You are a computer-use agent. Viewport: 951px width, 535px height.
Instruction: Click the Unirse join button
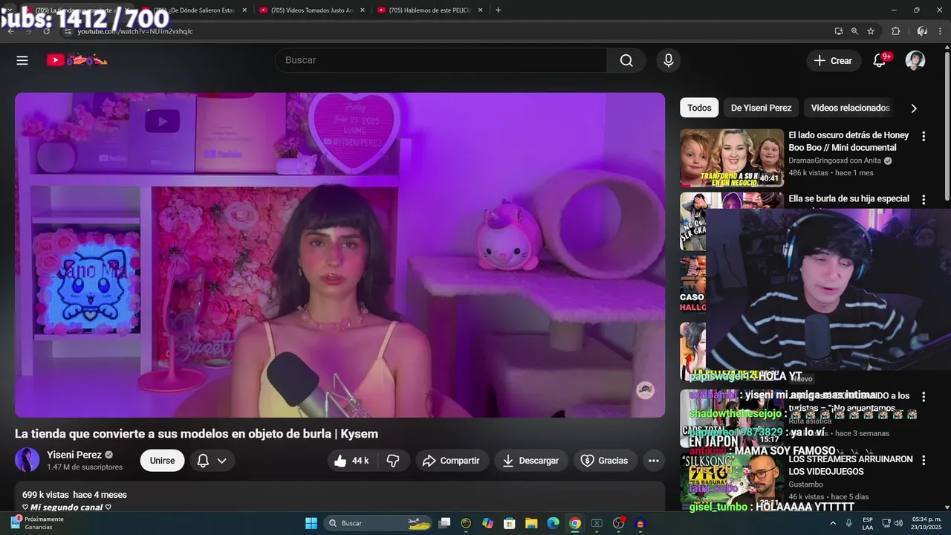[x=162, y=461]
